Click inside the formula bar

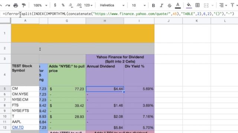point(119,14)
